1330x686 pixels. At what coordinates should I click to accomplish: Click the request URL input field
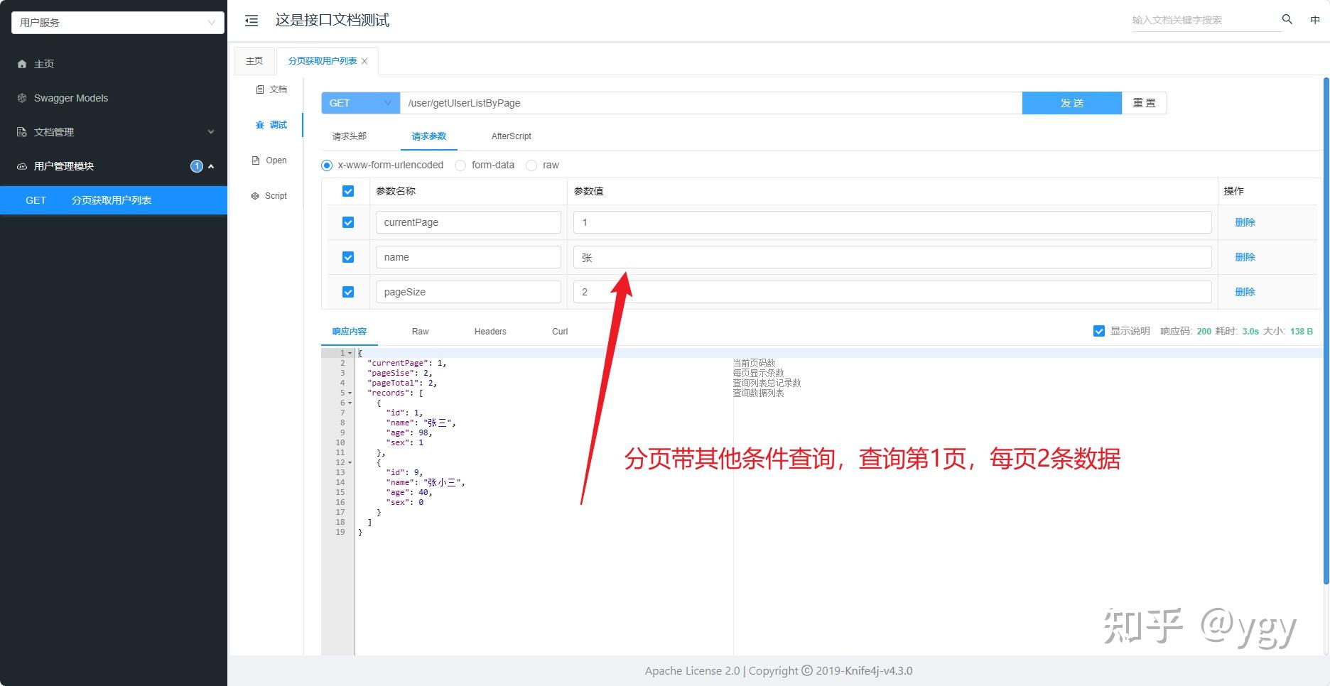click(710, 103)
